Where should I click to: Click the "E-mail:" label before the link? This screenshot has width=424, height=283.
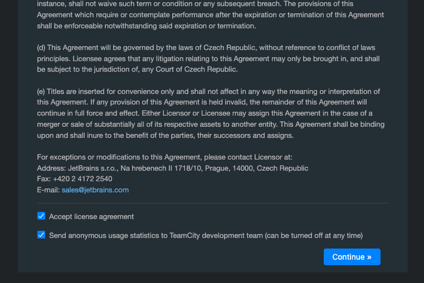point(48,190)
